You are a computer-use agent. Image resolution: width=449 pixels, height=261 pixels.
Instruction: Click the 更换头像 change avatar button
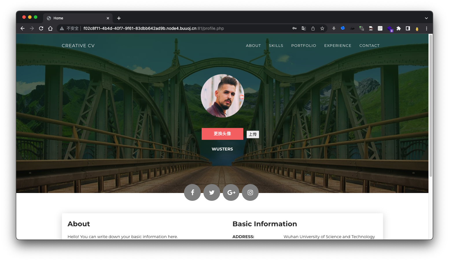[222, 134]
